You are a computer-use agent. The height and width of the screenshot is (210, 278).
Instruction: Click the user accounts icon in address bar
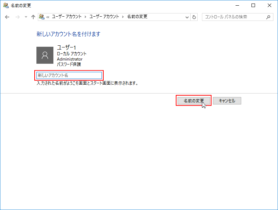[x=42, y=17]
